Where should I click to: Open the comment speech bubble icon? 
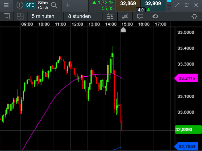[x=140, y=17]
